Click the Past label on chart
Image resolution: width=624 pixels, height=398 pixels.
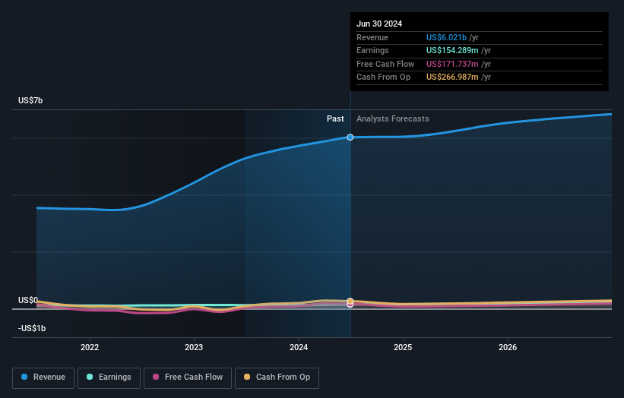point(335,118)
